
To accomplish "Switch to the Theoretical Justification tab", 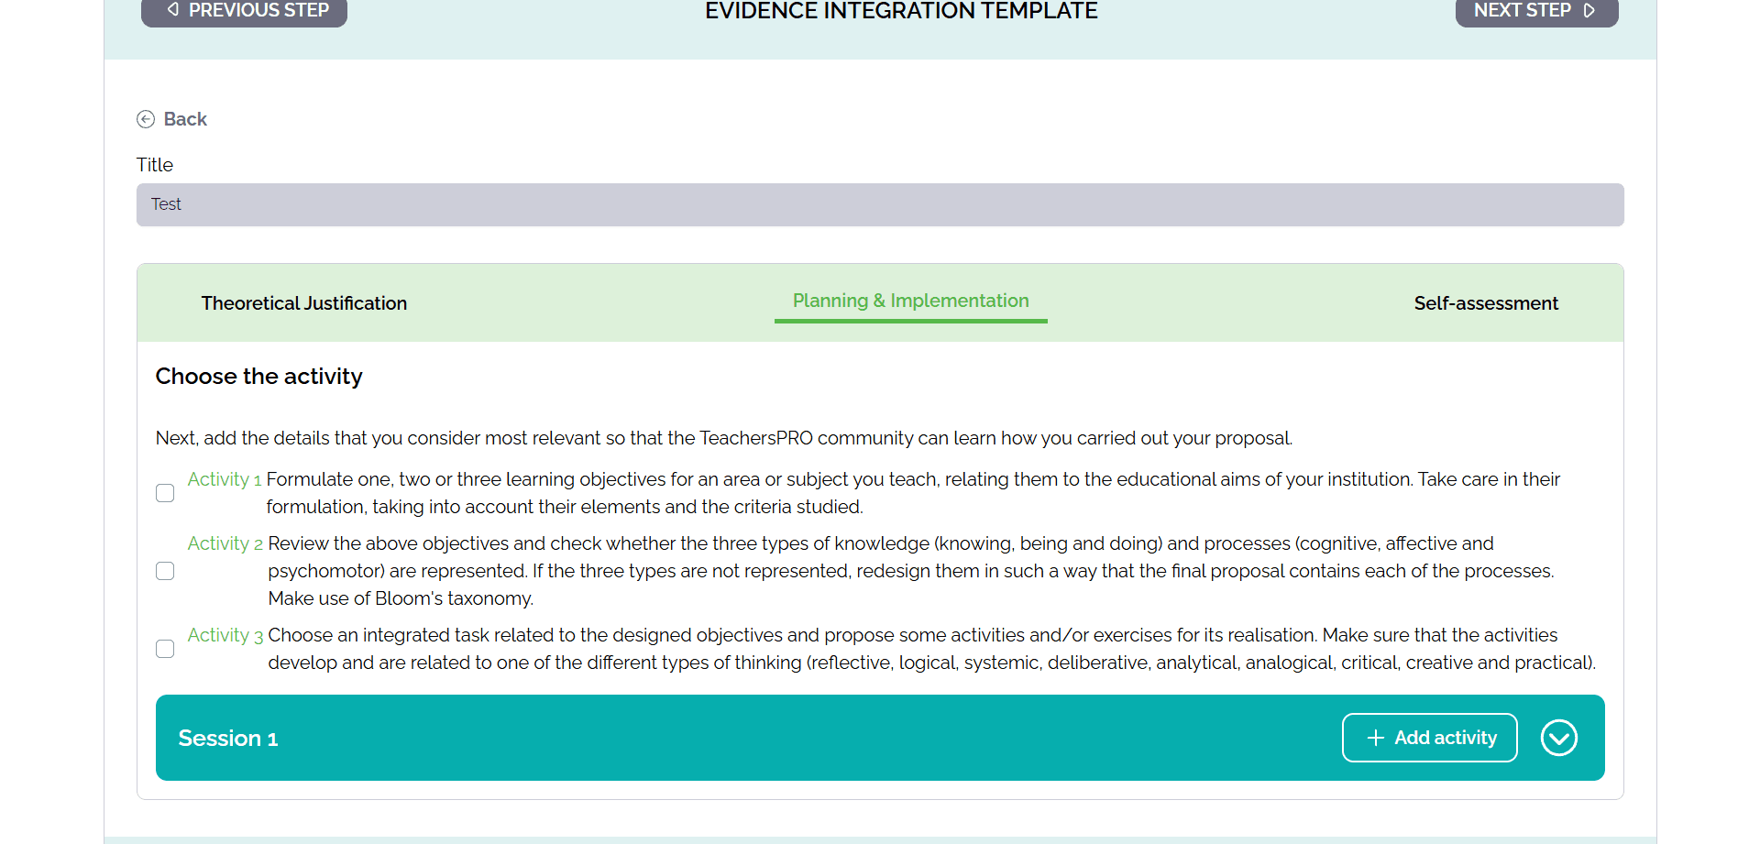I will [303, 302].
